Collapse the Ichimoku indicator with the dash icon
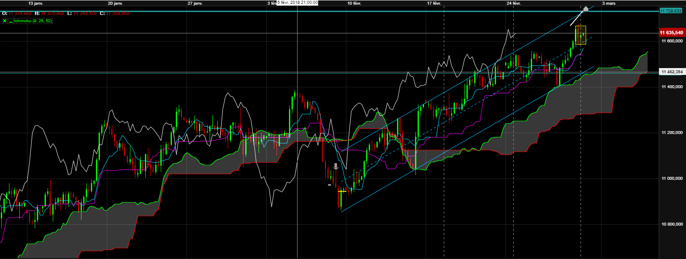 11,21
